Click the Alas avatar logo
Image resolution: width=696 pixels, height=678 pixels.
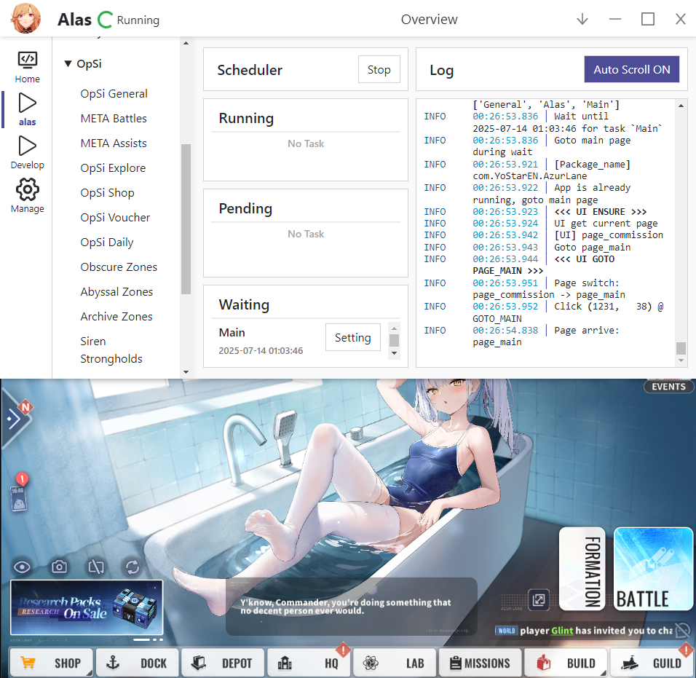[x=25, y=18]
